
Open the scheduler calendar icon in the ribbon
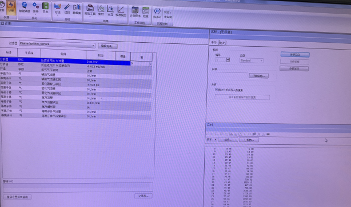tap(135, 12)
